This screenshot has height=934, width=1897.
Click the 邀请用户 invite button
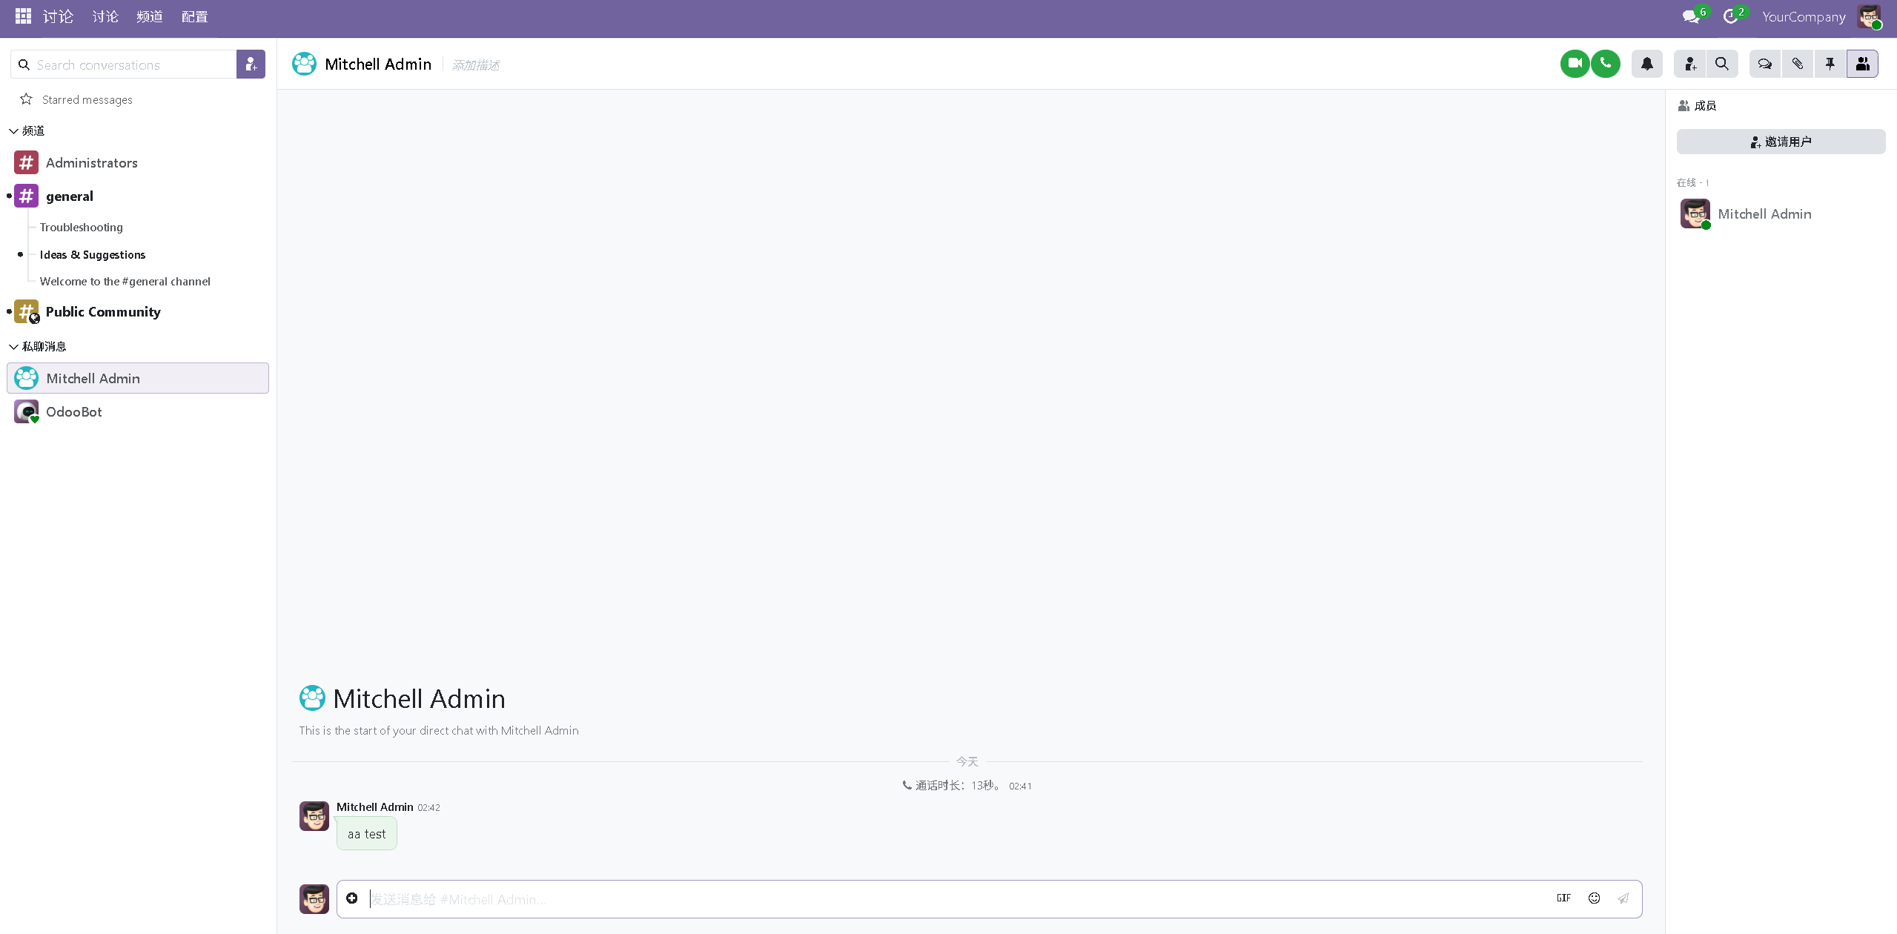[1780, 142]
